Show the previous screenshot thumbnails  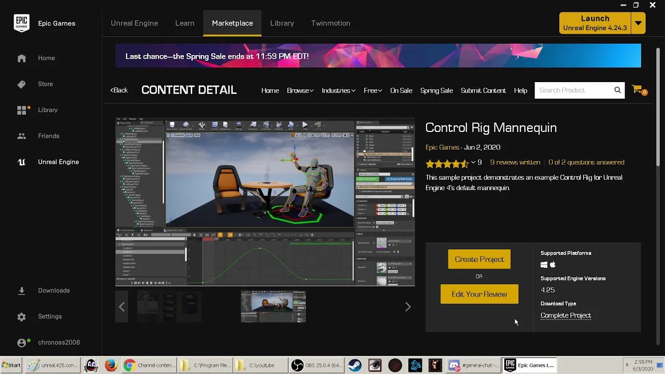coord(122,307)
